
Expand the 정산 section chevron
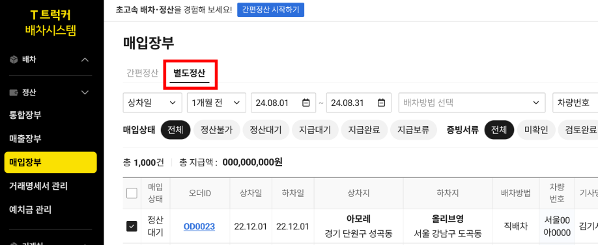[85, 92]
